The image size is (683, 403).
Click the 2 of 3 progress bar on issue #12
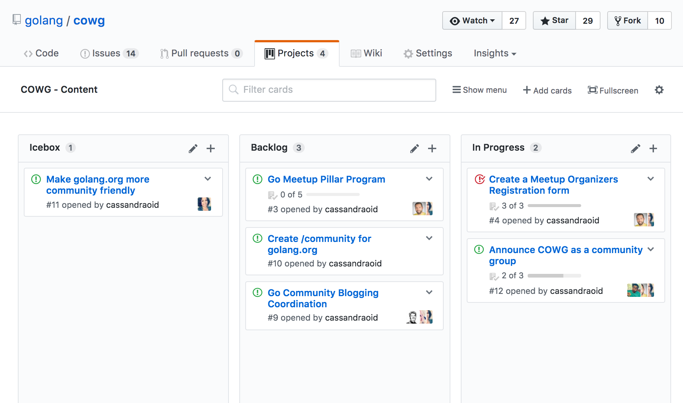pos(554,276)
